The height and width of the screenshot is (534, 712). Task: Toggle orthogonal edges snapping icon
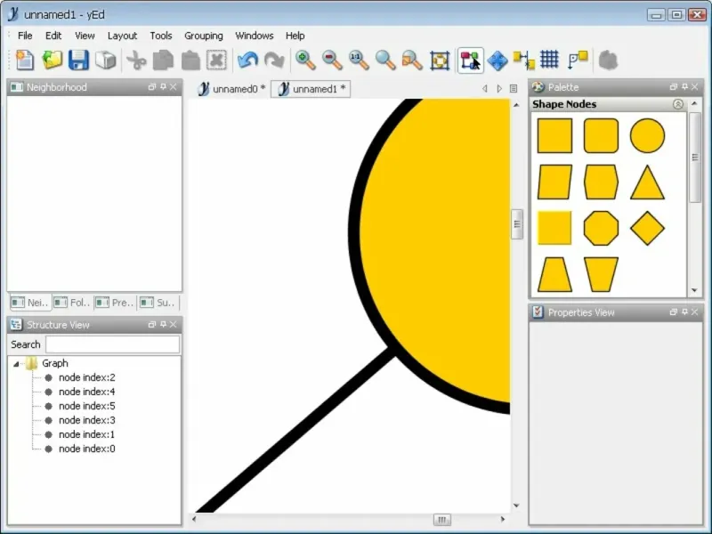pyautogui.click(x=523, y=61)
